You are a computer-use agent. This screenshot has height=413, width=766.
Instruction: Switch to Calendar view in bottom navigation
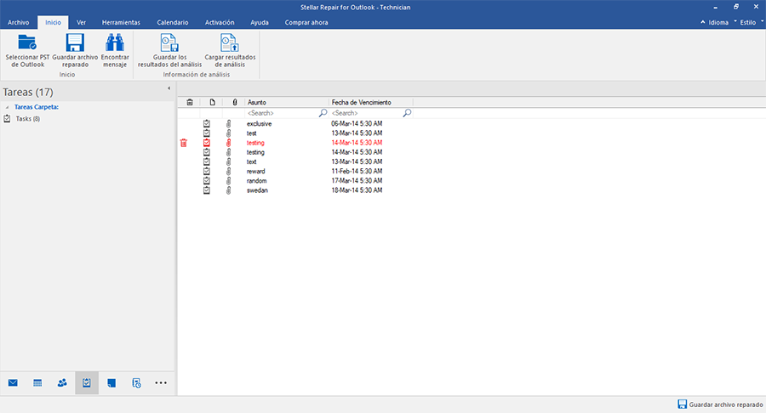37,383
